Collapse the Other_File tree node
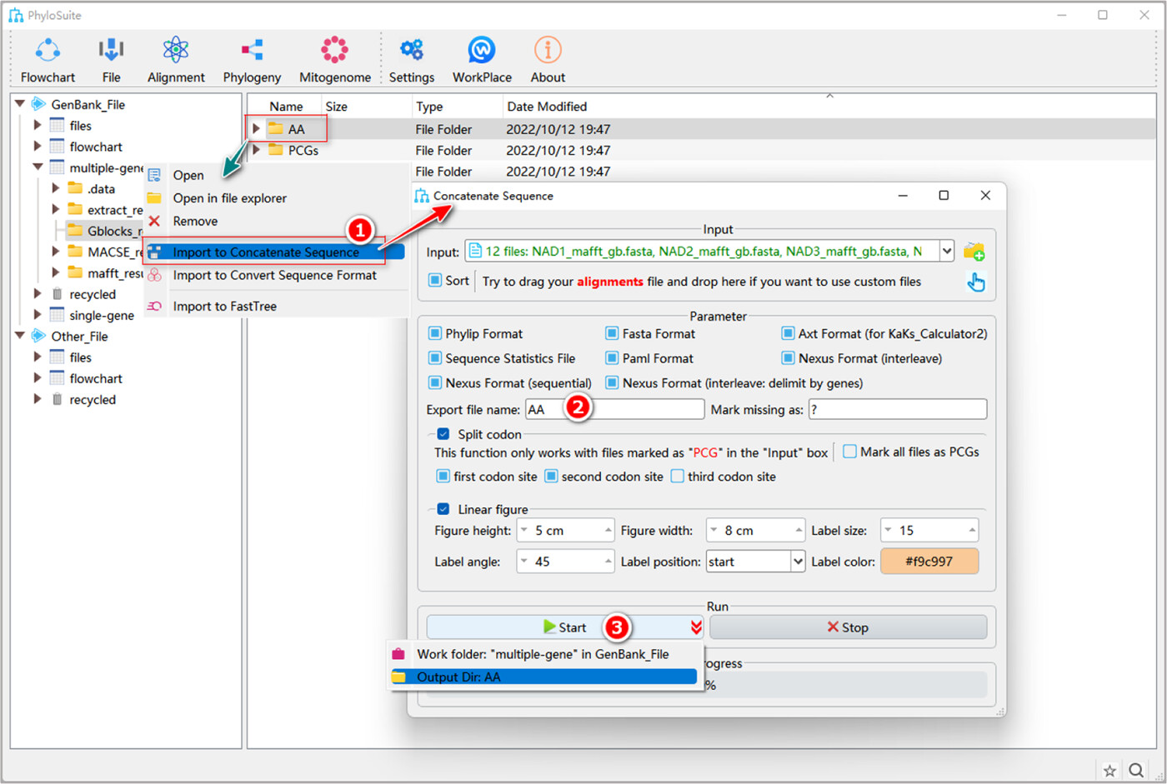The width and height of the screenshot is (1167, 784). click(x=19, y=336)
